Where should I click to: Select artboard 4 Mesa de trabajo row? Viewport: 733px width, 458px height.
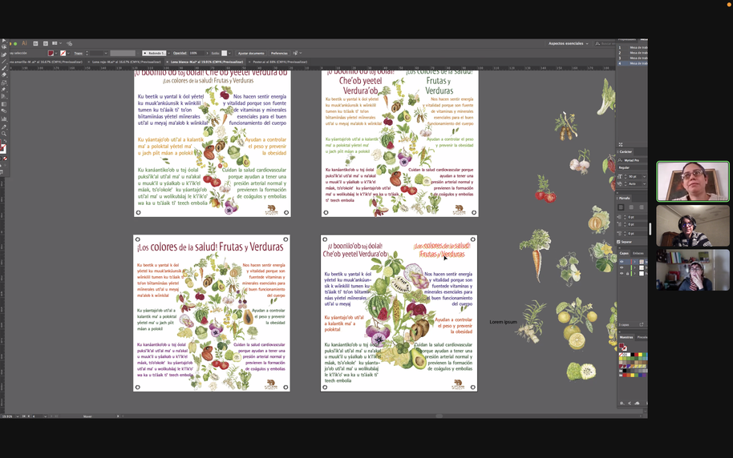coord(633,63)
